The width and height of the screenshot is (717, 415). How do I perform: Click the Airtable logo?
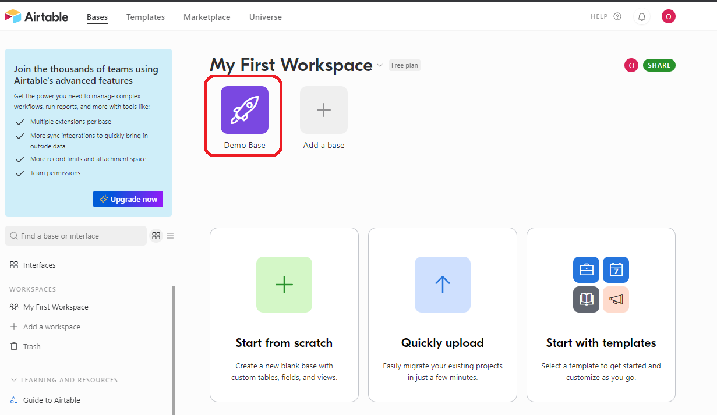(37, 17)
